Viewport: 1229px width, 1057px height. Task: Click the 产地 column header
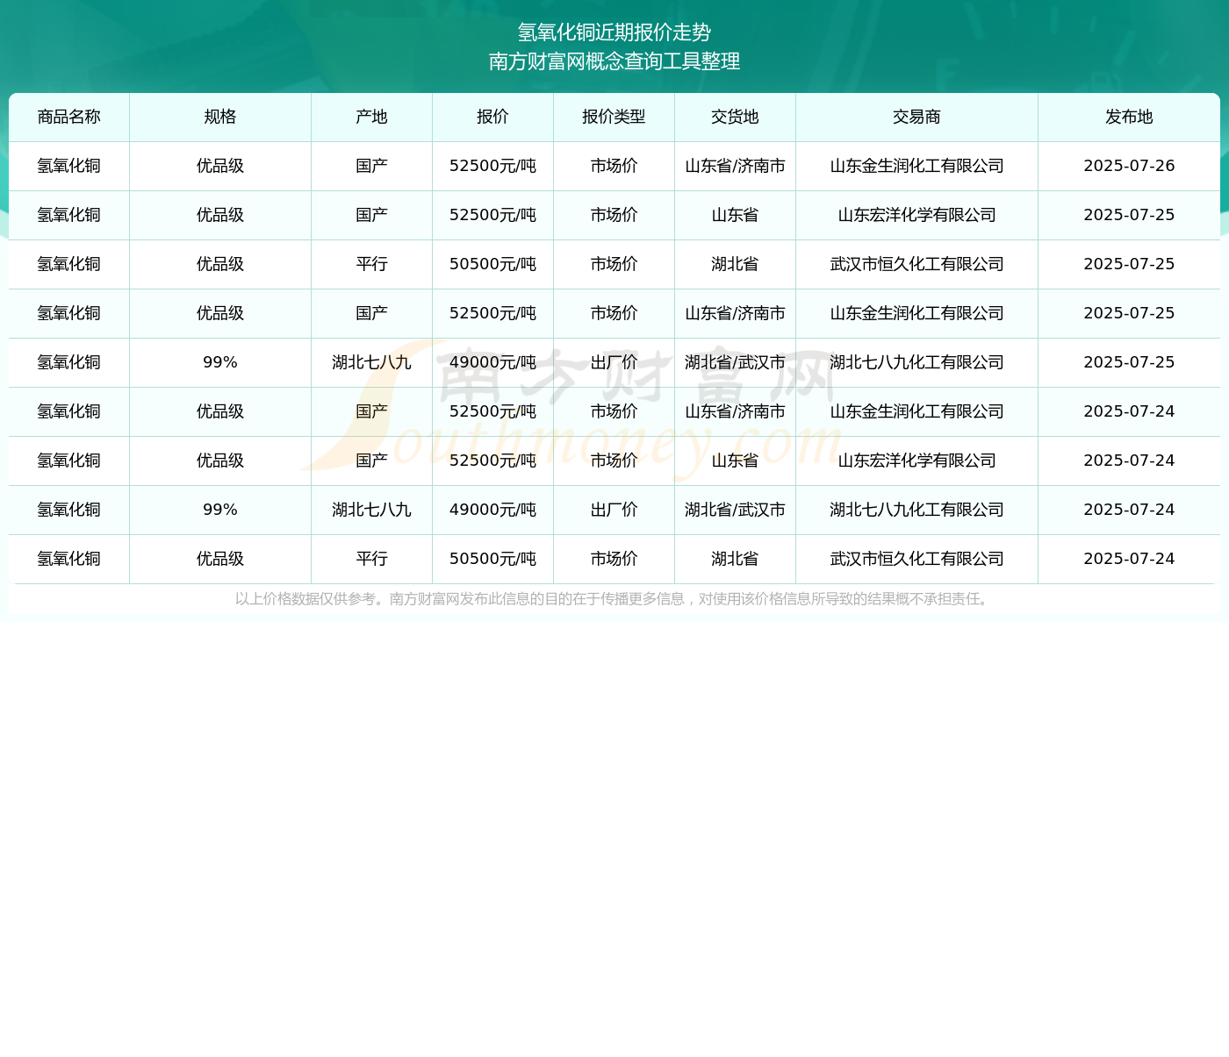pos(372,117)
